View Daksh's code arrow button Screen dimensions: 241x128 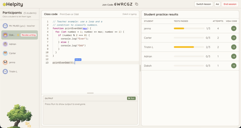234,66
